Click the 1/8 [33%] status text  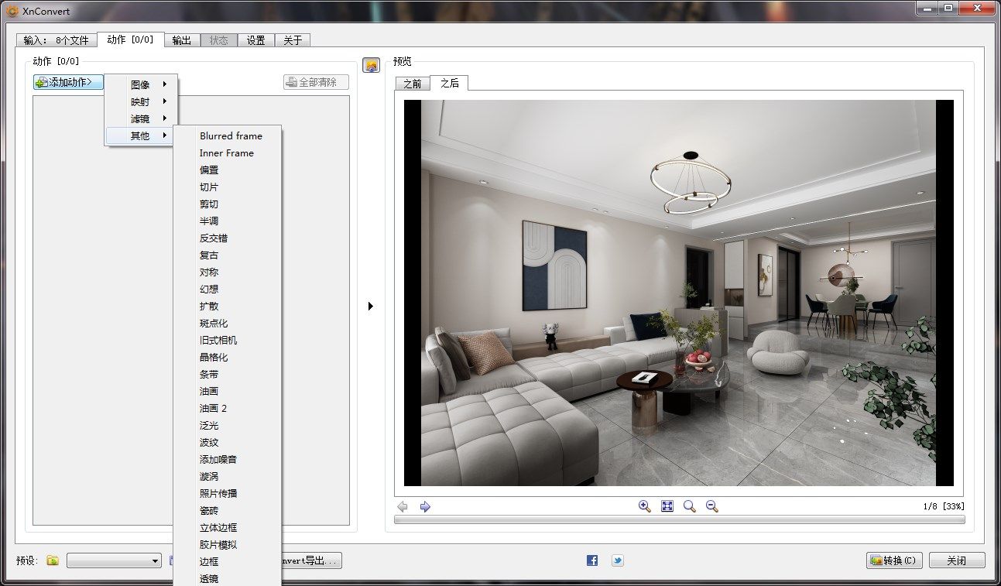(x=944, y=506)
